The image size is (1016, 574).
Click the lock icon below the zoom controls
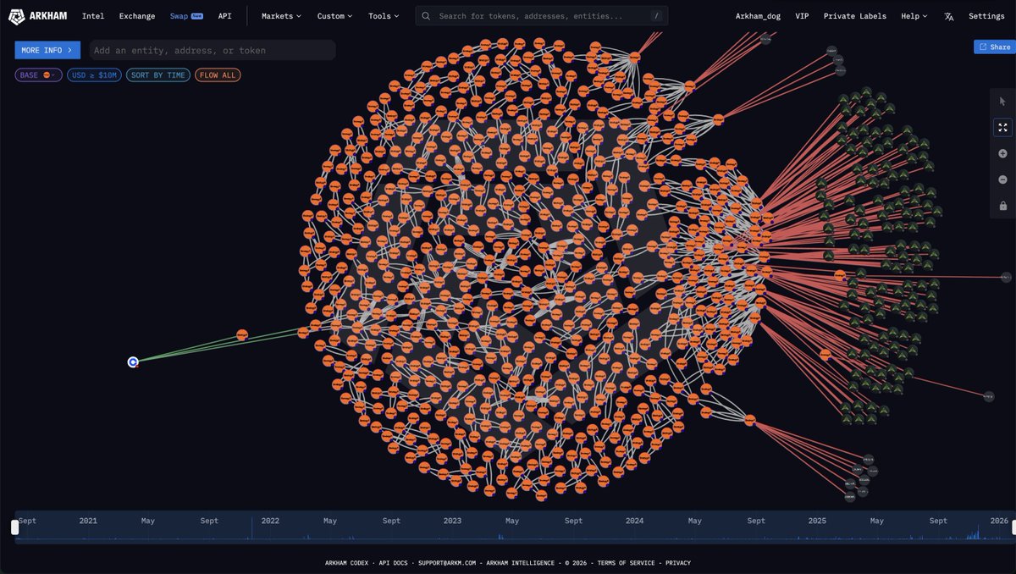pyautogui.click(x=1002, y=206)
